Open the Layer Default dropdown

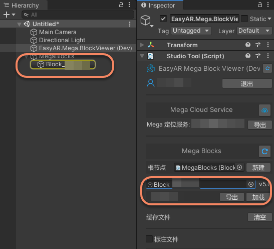(254, 31)
